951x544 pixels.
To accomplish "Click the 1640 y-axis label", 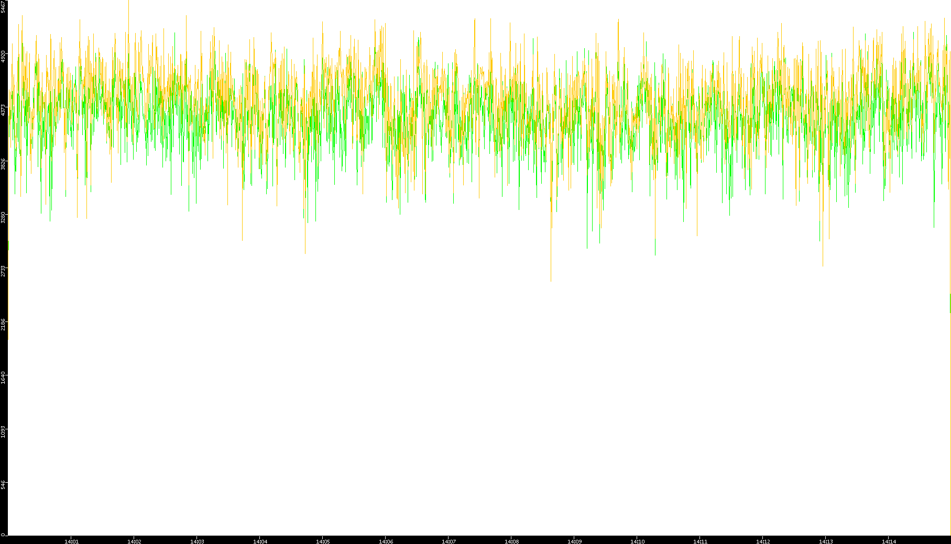I will [x=3, y=378].
